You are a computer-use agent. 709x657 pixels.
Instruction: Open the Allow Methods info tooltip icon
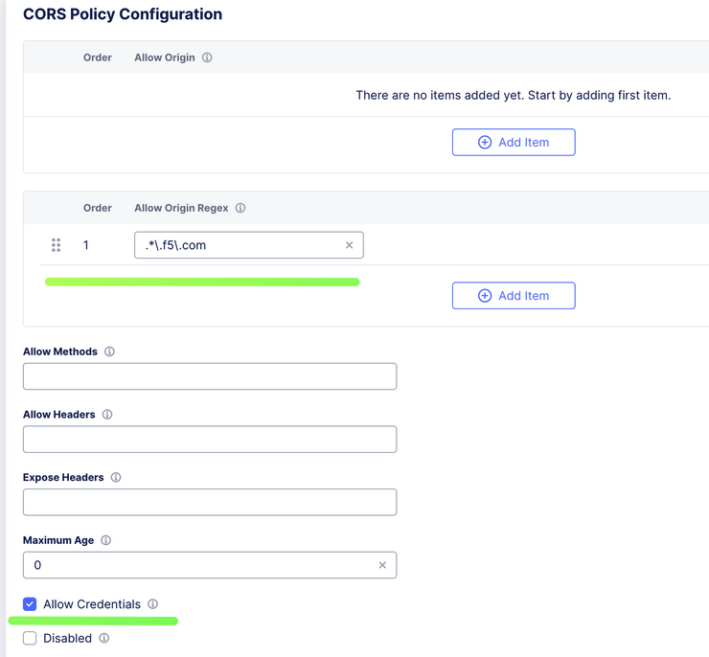(109, 351)
